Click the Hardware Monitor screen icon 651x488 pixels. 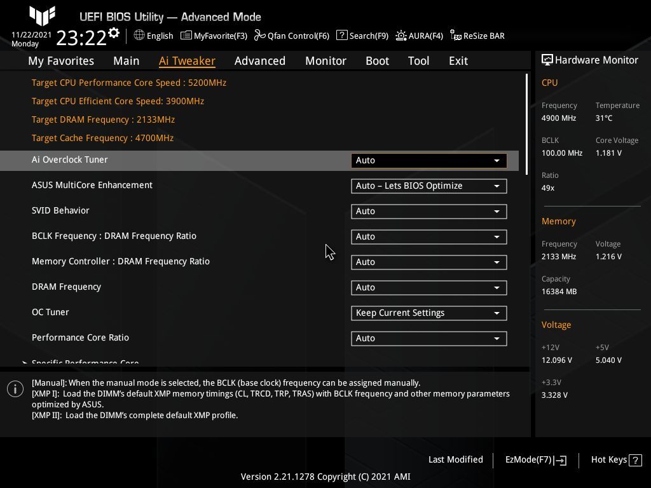pyautogui.click(x=547, y=60)
